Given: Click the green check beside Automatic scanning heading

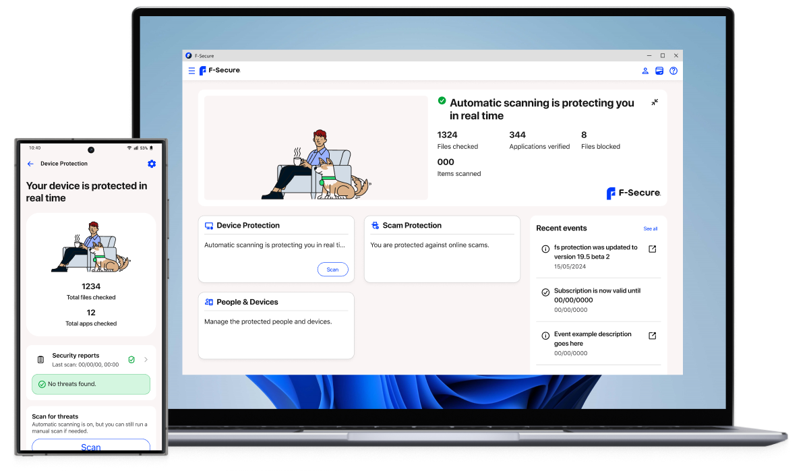Looking at the screenshot, I should [442, 100].
